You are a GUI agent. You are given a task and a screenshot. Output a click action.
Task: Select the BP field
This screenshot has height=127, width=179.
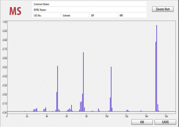click(104, 15)
